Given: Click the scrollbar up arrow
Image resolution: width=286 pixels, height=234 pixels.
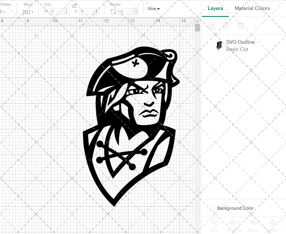Looking at the screenshot, I should coord(197,21).
